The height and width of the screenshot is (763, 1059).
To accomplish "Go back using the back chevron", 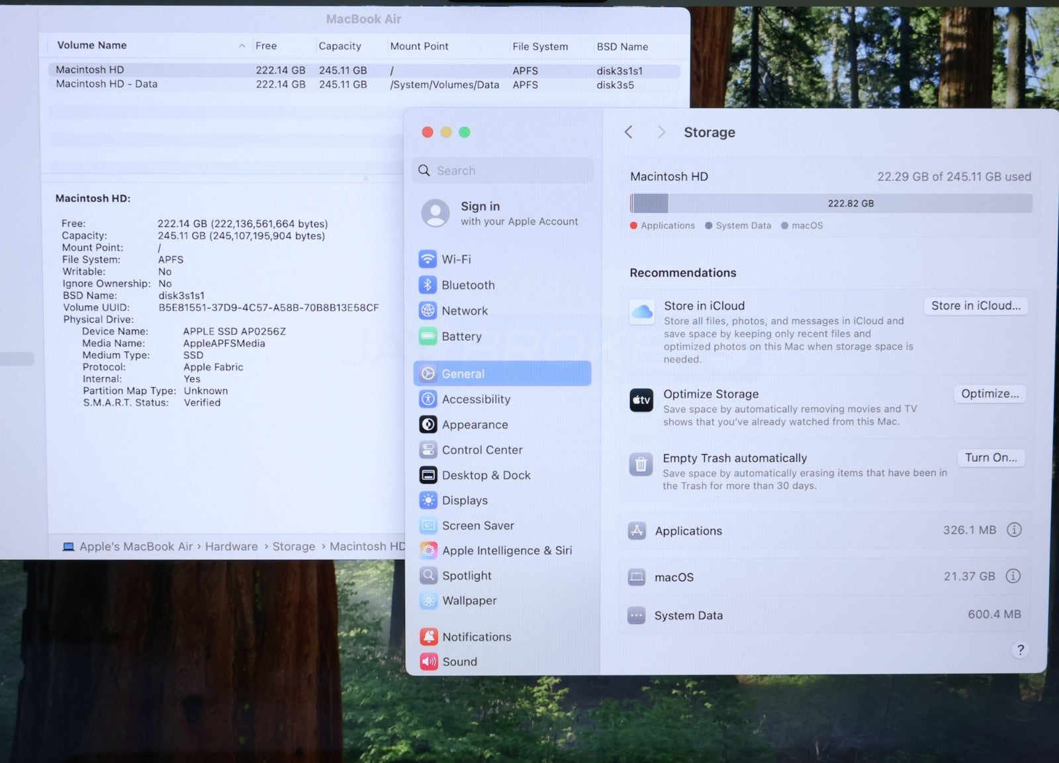I will click(629, 132).
